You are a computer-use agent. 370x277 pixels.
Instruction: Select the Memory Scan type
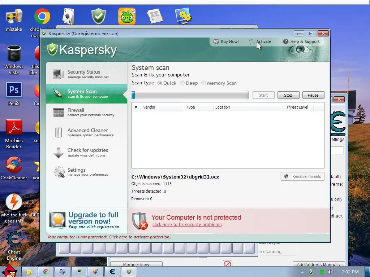point(203,83)
